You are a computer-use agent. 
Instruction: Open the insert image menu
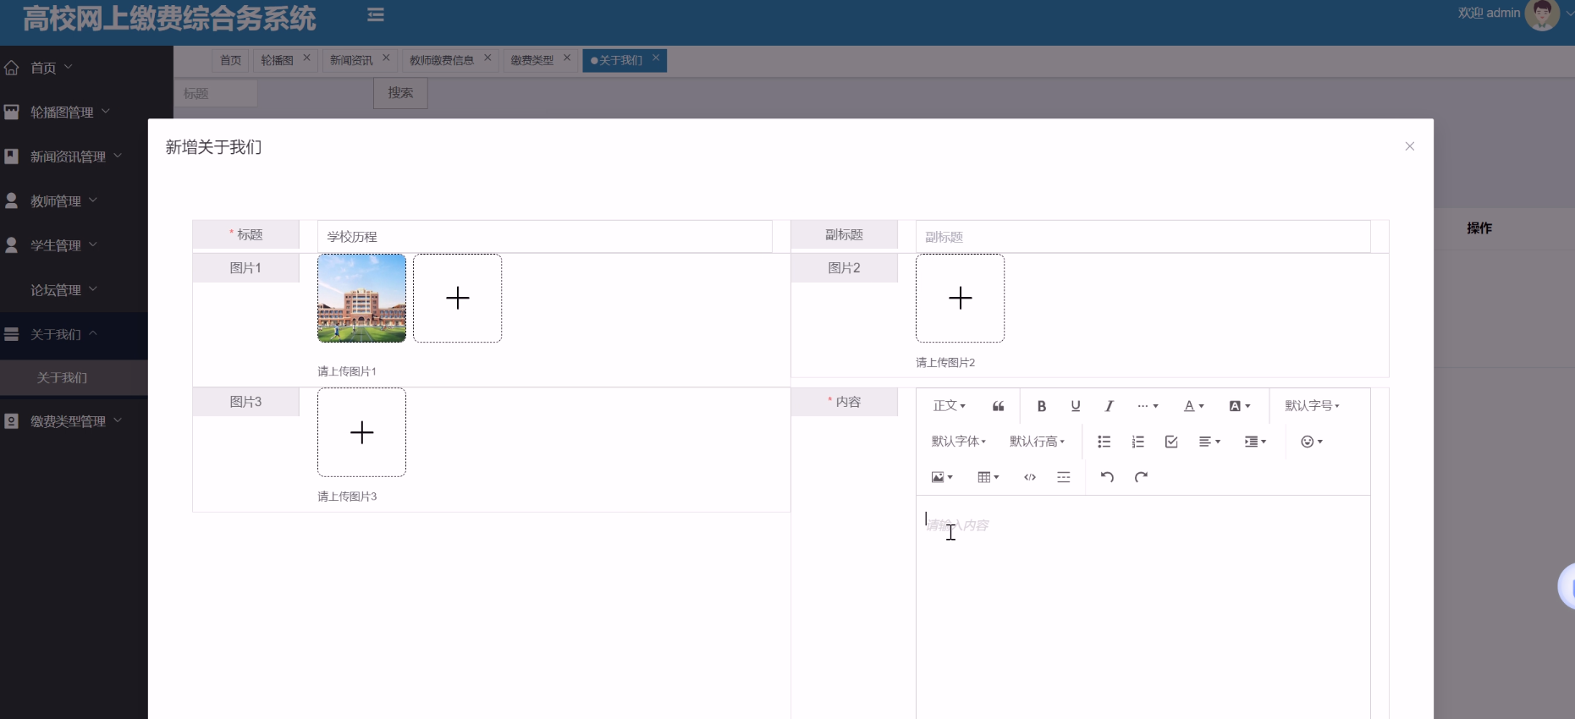pos(942,477)
